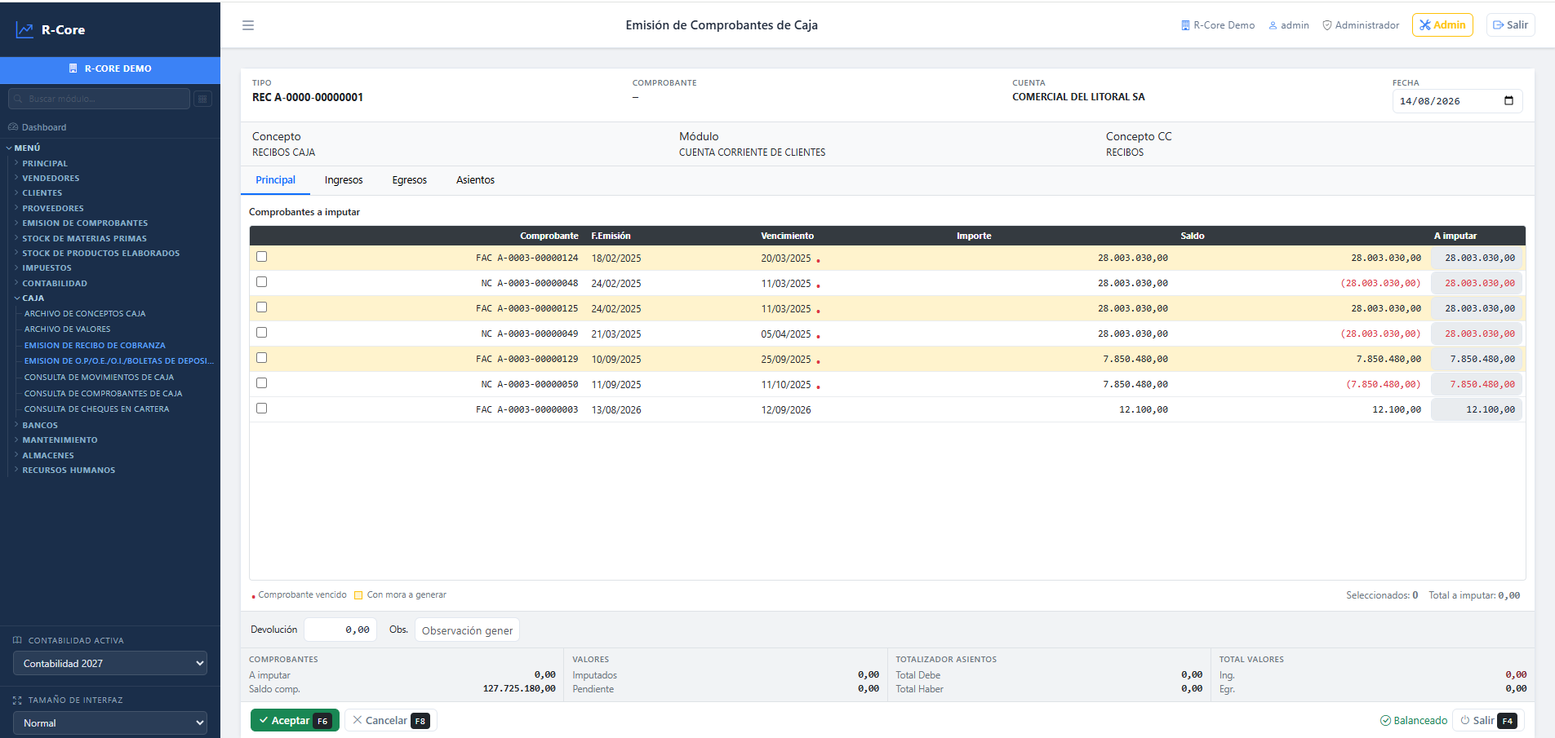1555x738 pixels.
Task: Open the Contabilidad 2027 dropdown
Action: tap(110, 664)
